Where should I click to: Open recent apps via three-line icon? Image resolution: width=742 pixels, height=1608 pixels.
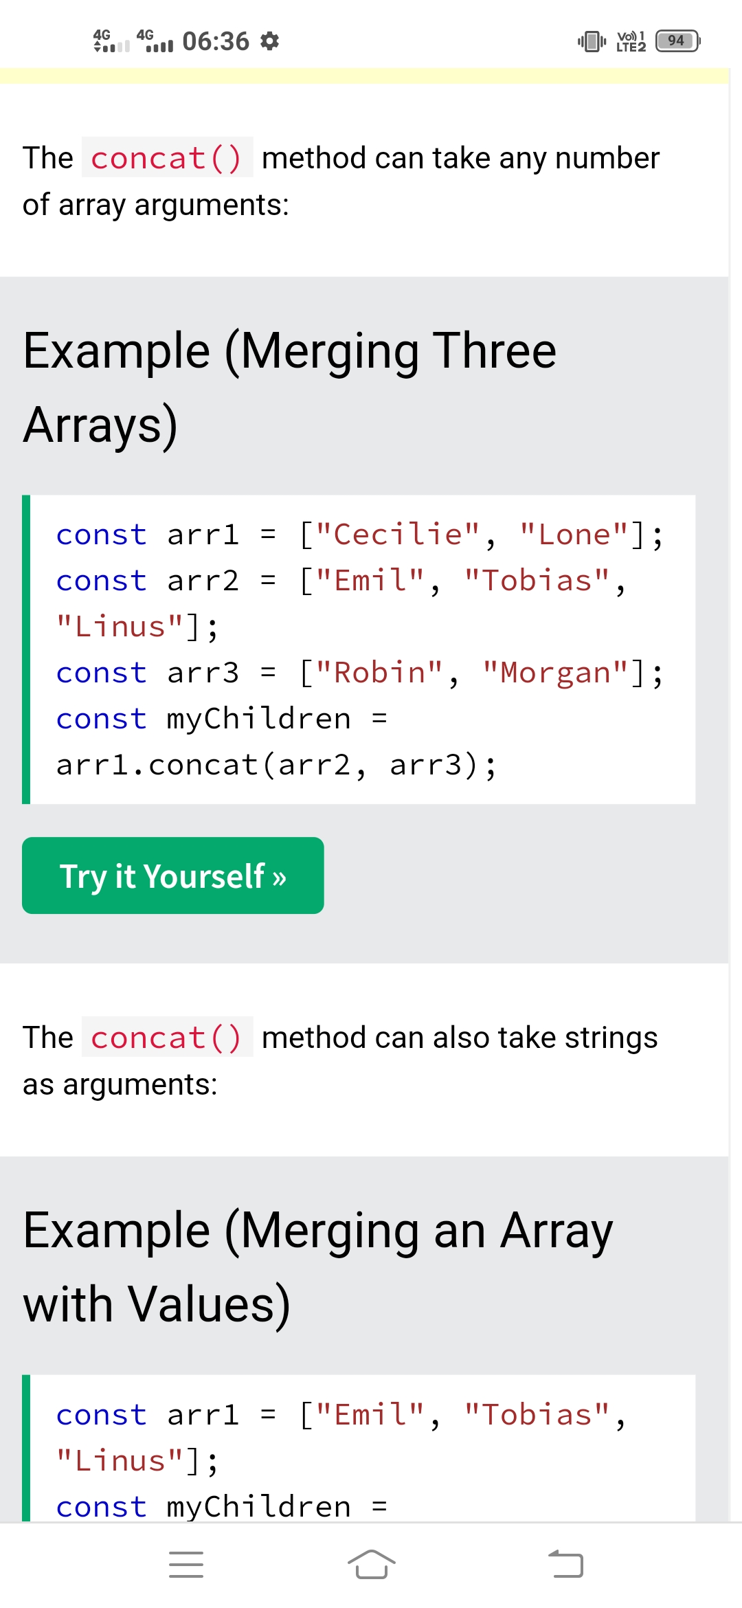click(186, 1565)
